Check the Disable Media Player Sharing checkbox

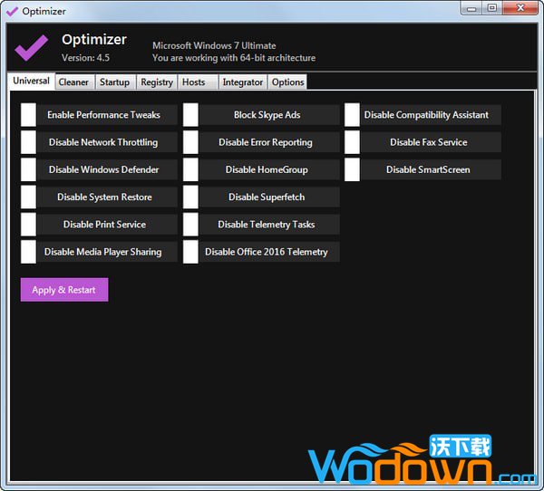coord(28,252)
